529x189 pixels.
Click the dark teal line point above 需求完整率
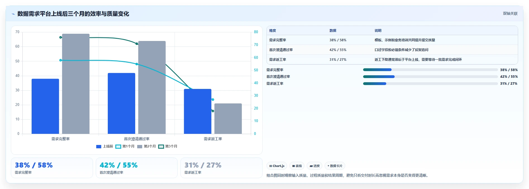coord(61,37)
